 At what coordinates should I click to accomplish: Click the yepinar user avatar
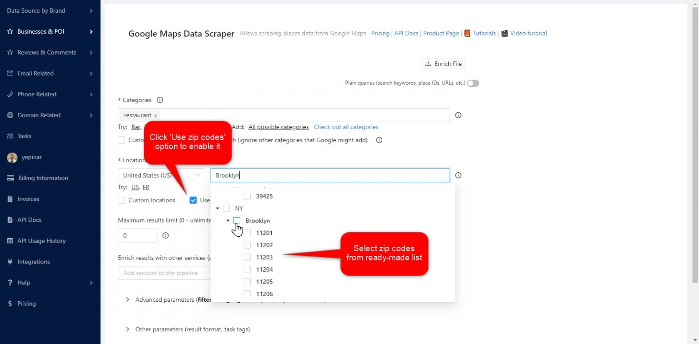tap(12, 157)
